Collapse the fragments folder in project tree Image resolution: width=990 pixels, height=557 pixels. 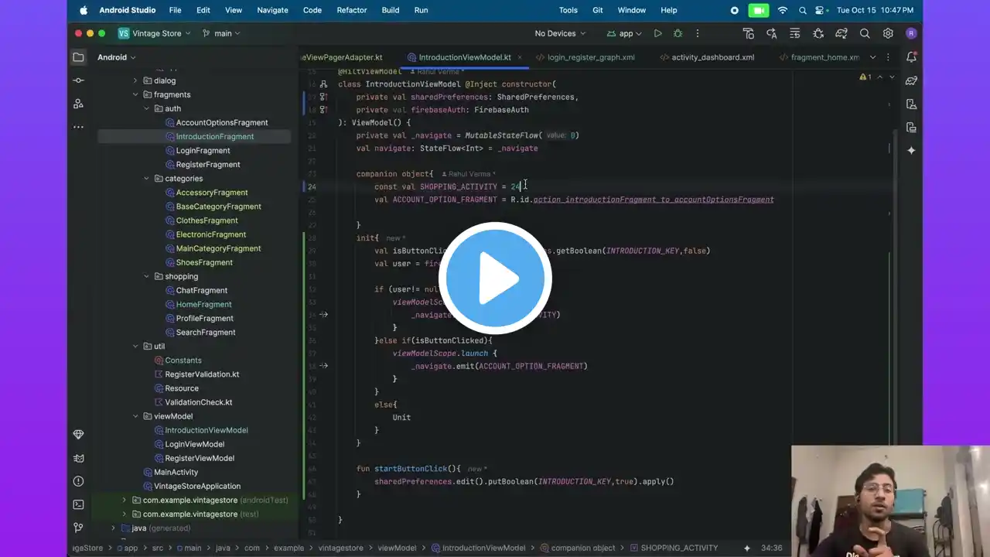click(135, 94)
